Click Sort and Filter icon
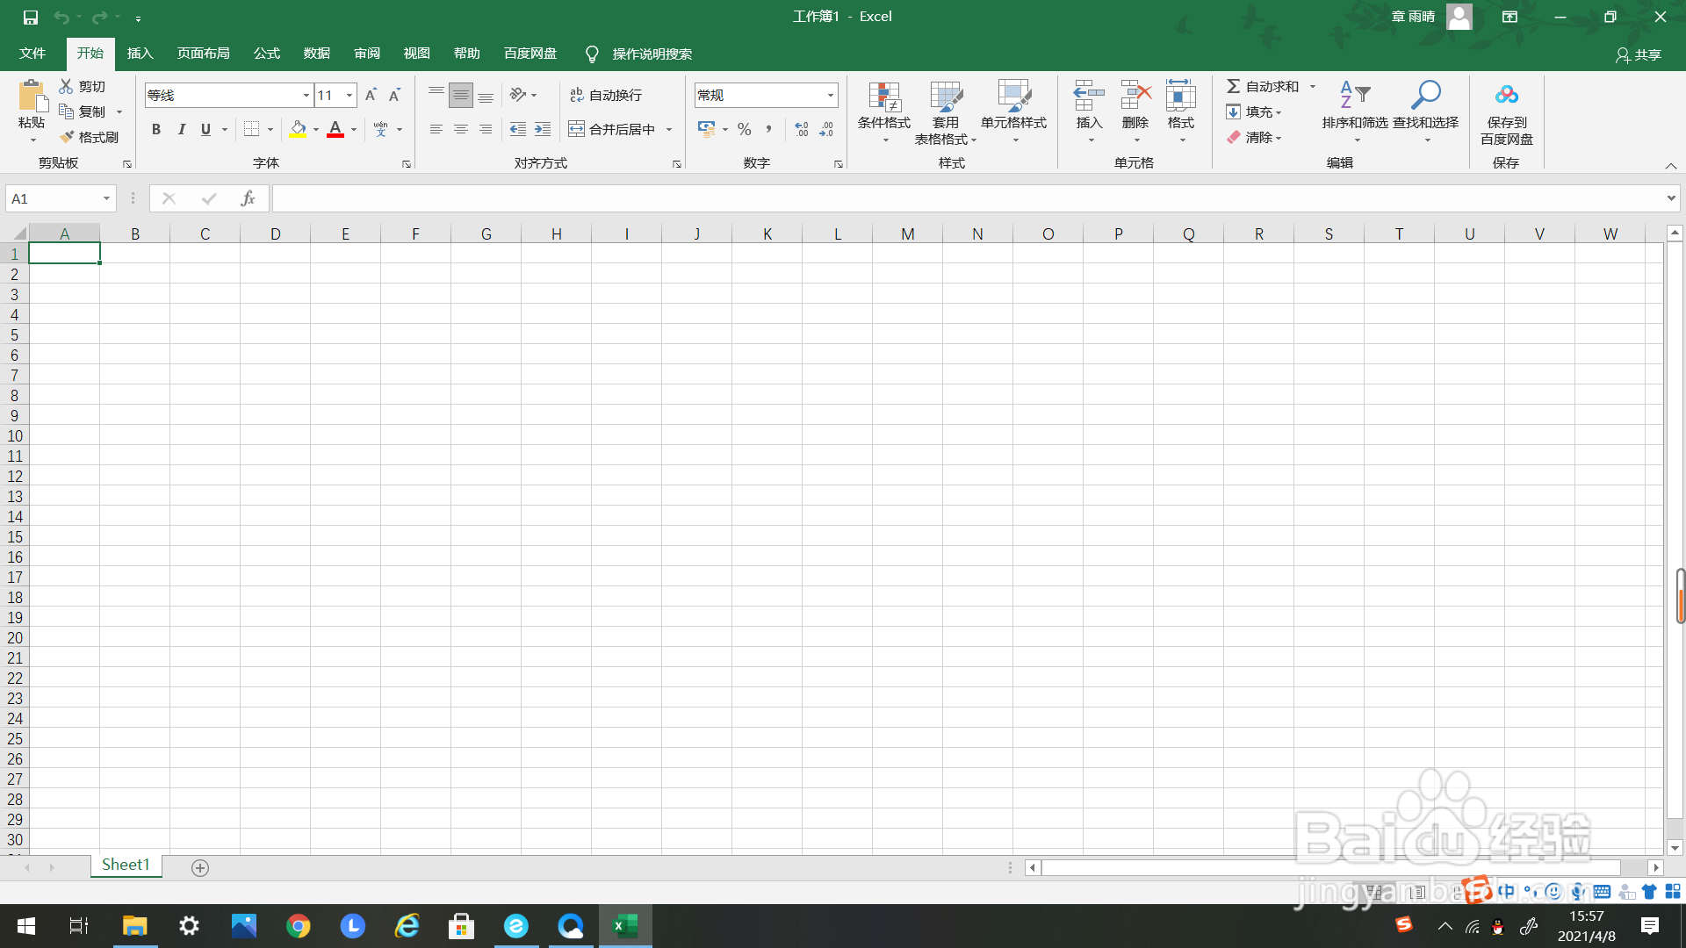The height and width of the screenshot is (948, 1686). click(x=1354, y=94)
